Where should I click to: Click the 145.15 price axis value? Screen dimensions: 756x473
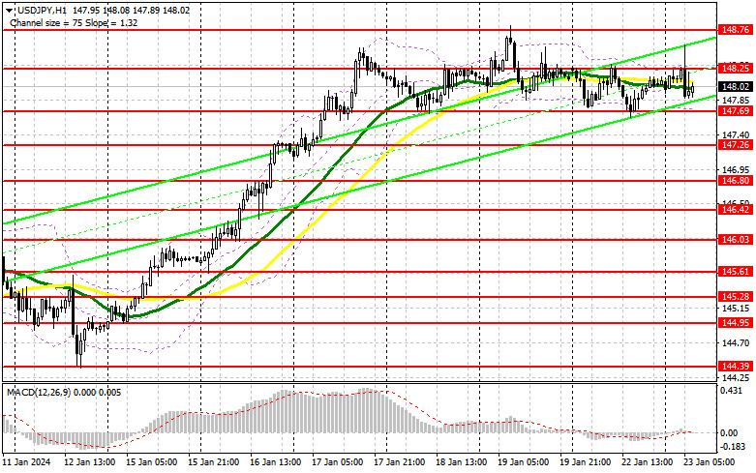[x=734, y=309]
